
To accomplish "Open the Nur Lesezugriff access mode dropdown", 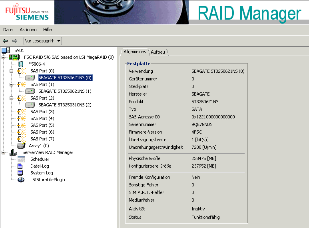I will (42, 41).
